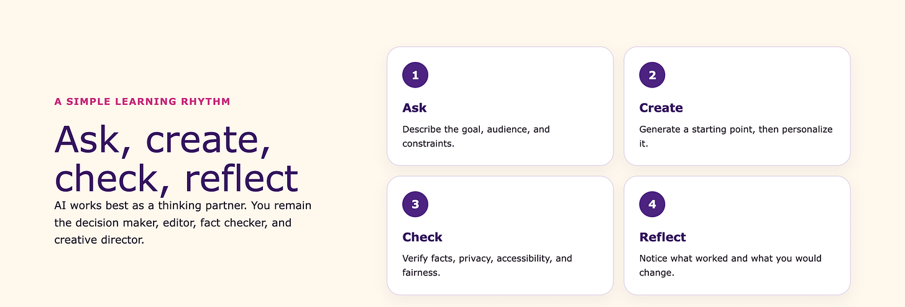905x307 pixels.
Task: Click the 'A Simple Learning Rhythm' label
Action: pyautogui.click(x=142, y=101)
